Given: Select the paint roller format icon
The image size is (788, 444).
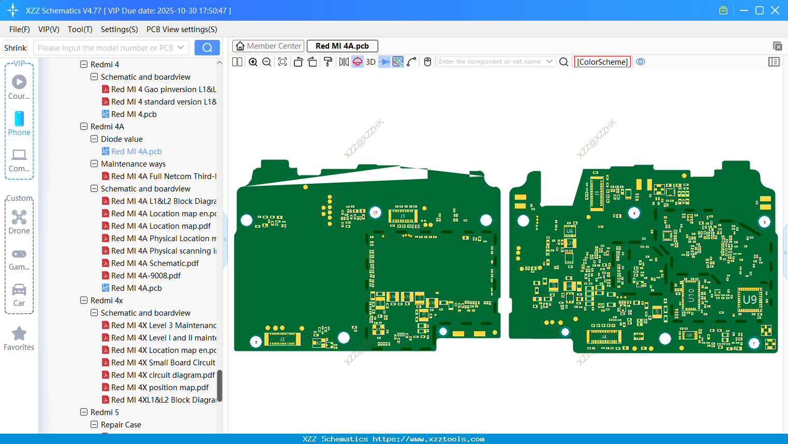Looking at the screenshot, I should [328, 62].
